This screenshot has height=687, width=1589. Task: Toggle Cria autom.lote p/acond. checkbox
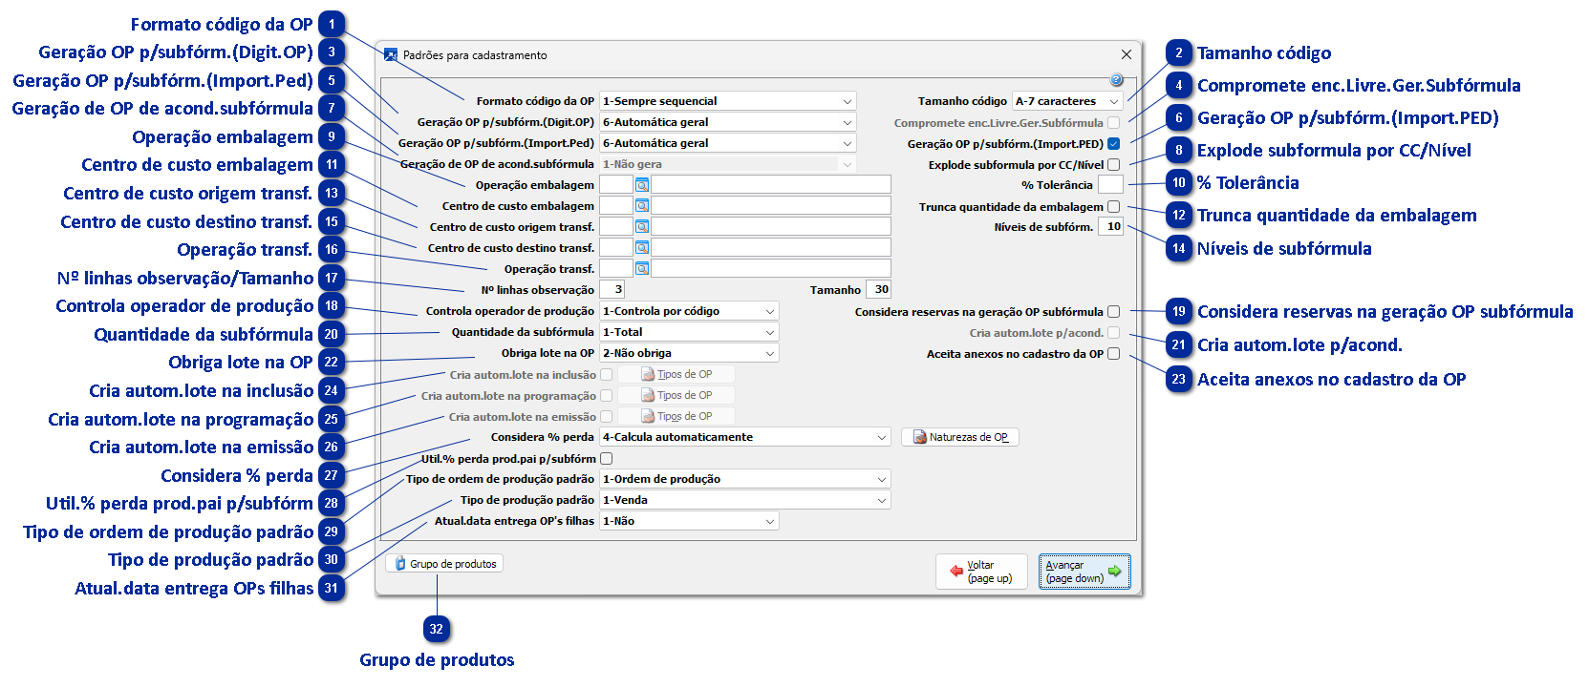(x=1113, y=333)
